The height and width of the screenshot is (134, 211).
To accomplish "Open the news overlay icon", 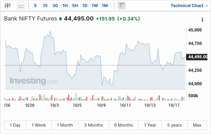I will pos(122,6).
